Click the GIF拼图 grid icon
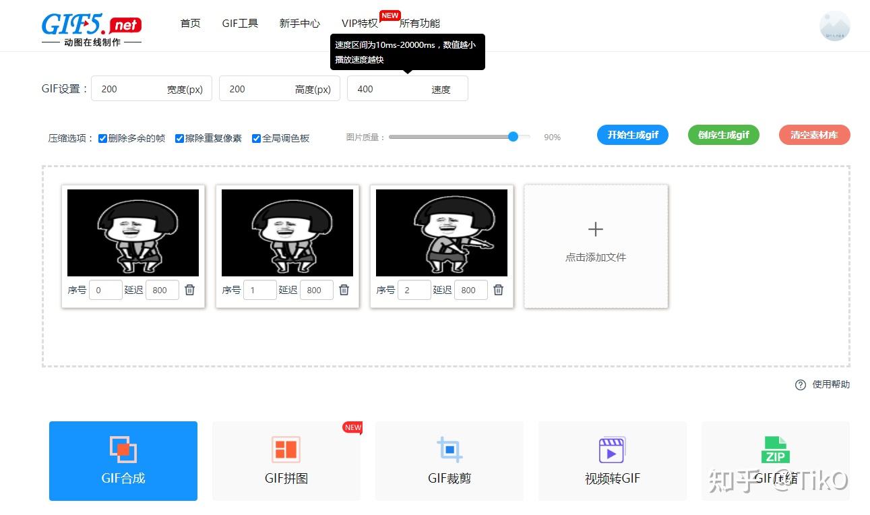This screenshot has width=870, height=515. 286,450
